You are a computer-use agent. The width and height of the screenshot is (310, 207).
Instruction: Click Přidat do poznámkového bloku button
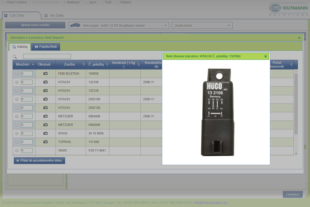click(x=39, y=161)
